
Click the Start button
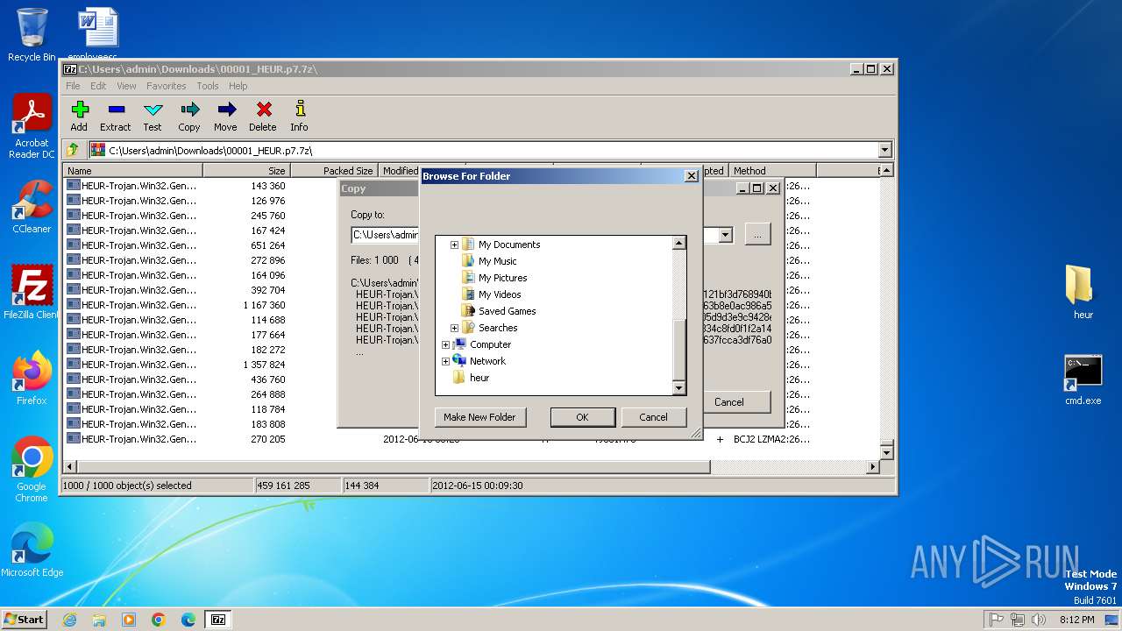click(x=25, y=619)
